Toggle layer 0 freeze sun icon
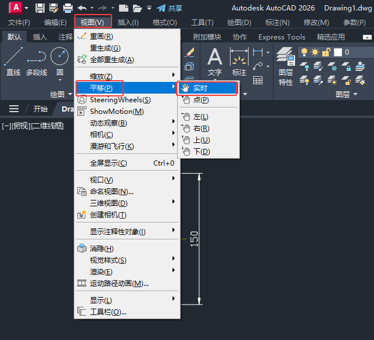Screen dimensions: 374x340 (315, 52)
